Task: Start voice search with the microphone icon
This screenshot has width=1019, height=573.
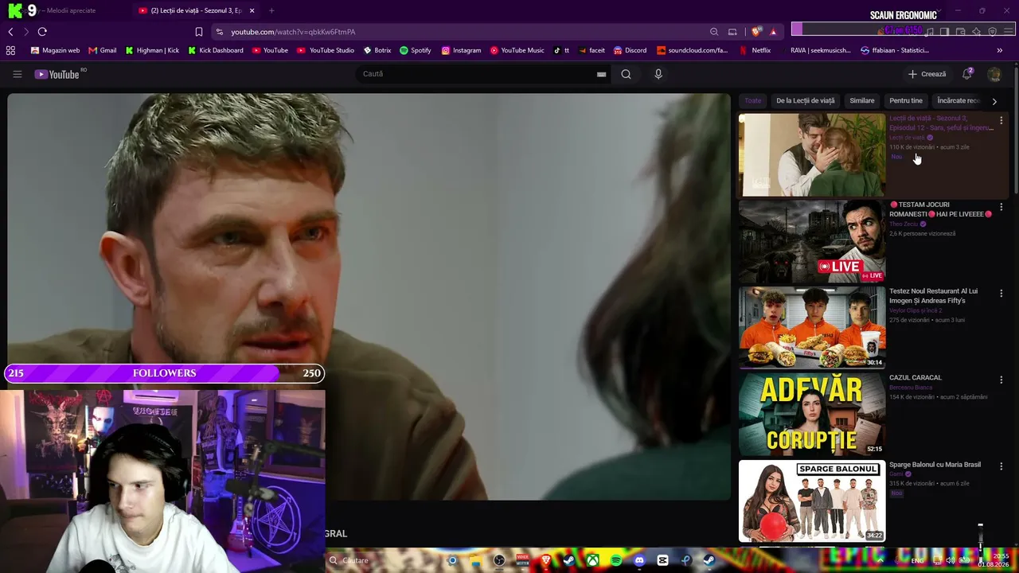Action: pyautogui.click(x=658, y=74)
